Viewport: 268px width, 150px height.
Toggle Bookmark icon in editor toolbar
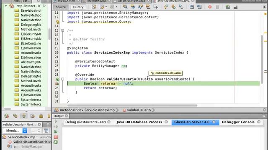click(181, 7)
